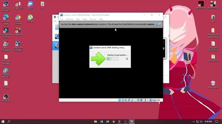The image size is (222, 124).
Task: Switch to Chrome on the taskbar
Action: tap(113, 122)
